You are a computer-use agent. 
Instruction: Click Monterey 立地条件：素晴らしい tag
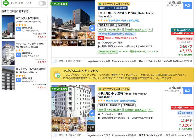pyautogui.click(x=110, y=105)
